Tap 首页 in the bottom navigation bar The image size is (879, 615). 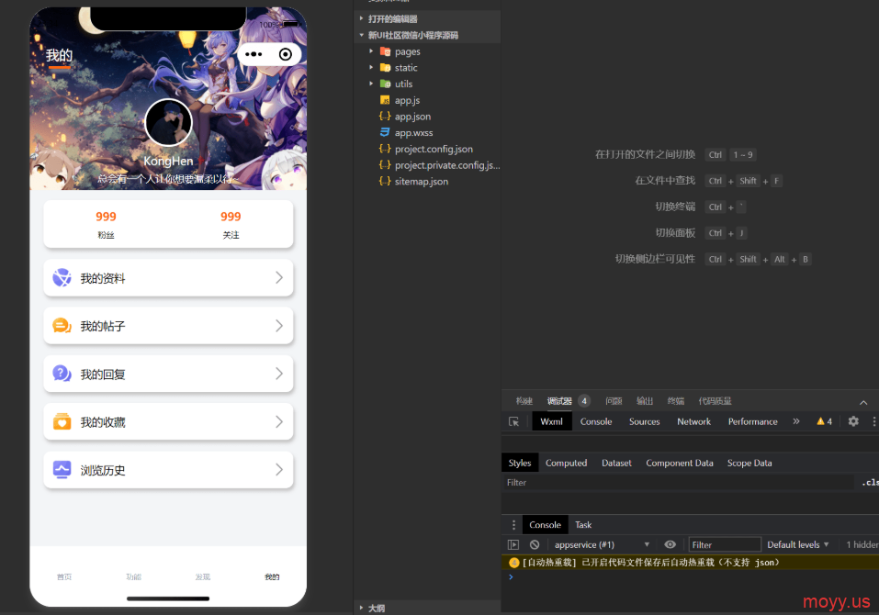tap(64, 576)
